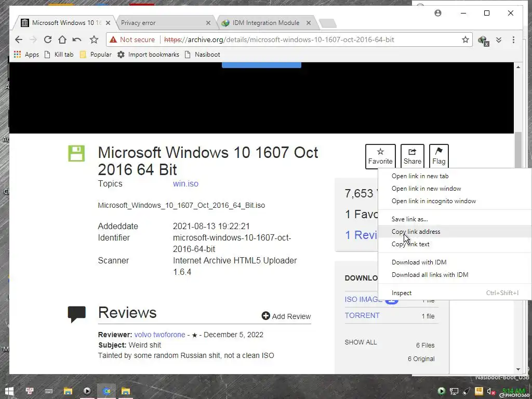Open the win.iso topic link
Image resolution: width=532 pixels, height=399 pixels.
[185, 183]
